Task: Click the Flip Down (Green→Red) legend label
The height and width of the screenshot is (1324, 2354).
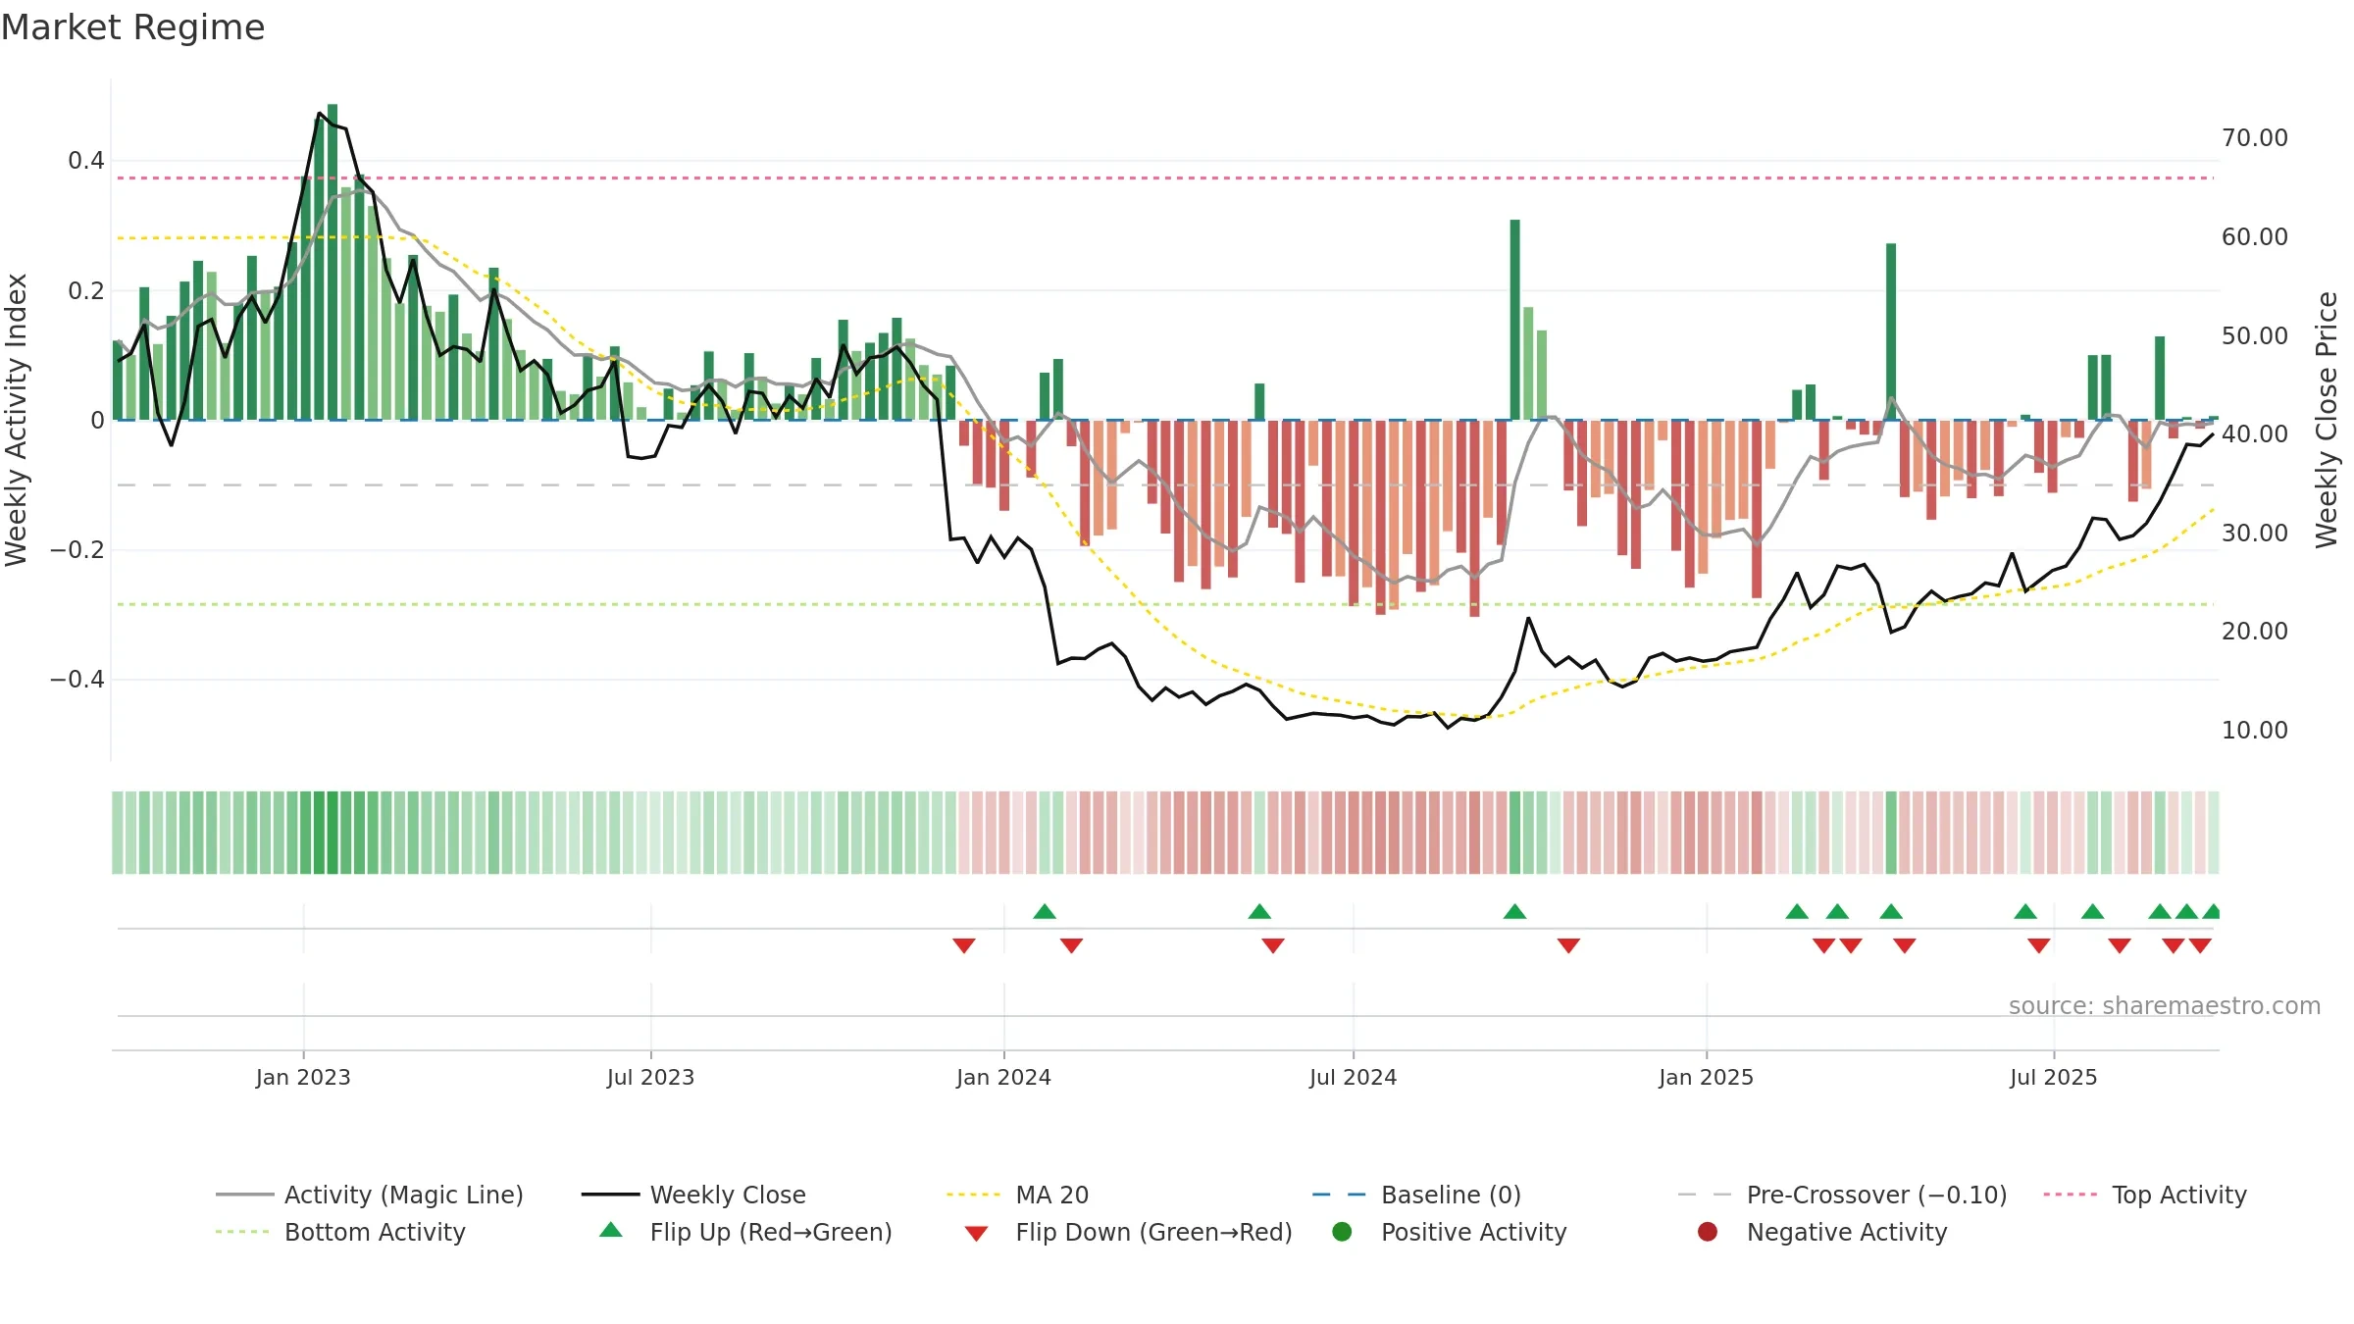Action: [x=1153, y=1232]
